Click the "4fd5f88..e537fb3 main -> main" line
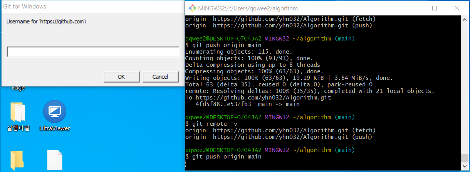This screenshot has height=172, width=470. [247, 104]
